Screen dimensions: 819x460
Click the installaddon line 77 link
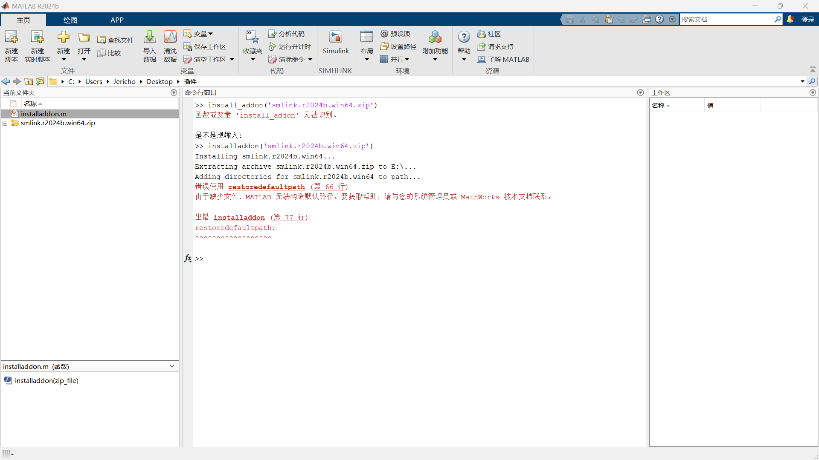pos(290,218)
